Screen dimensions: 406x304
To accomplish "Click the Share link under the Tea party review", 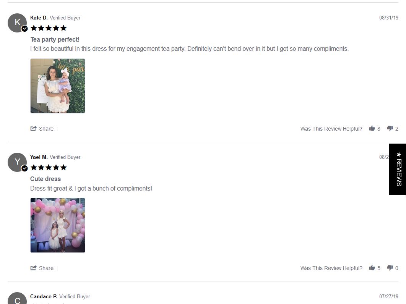I will click(46, 129).
